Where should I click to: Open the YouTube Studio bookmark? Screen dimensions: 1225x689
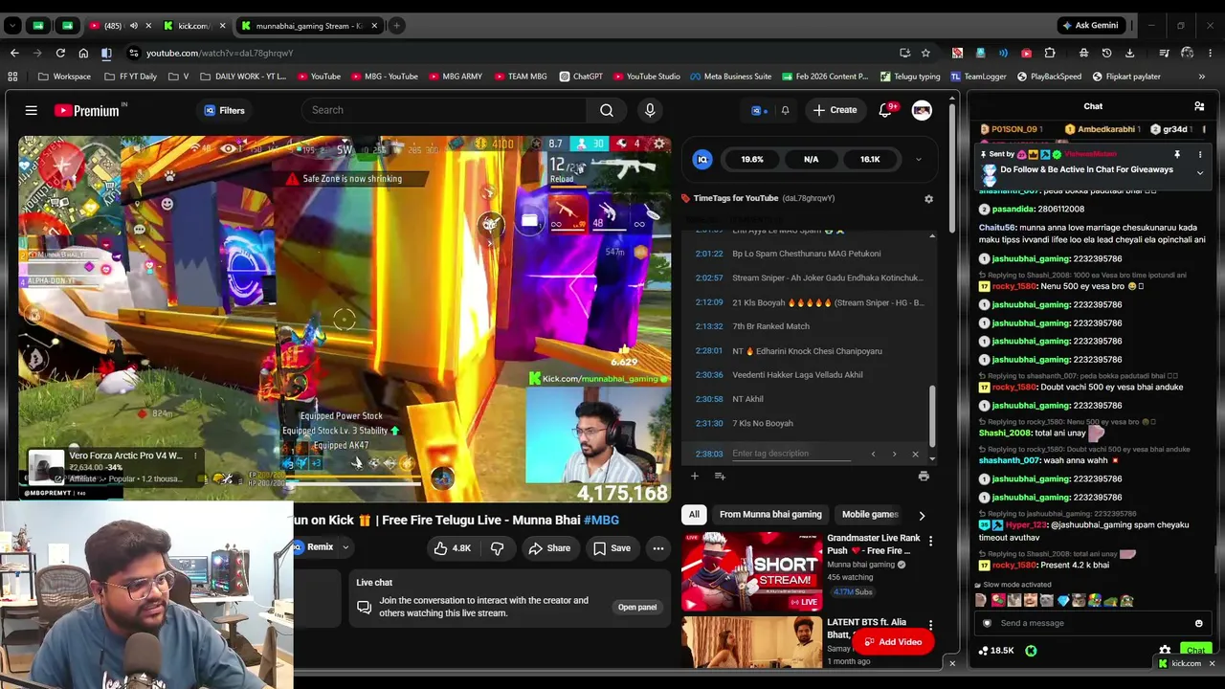(x=646, y=77)
